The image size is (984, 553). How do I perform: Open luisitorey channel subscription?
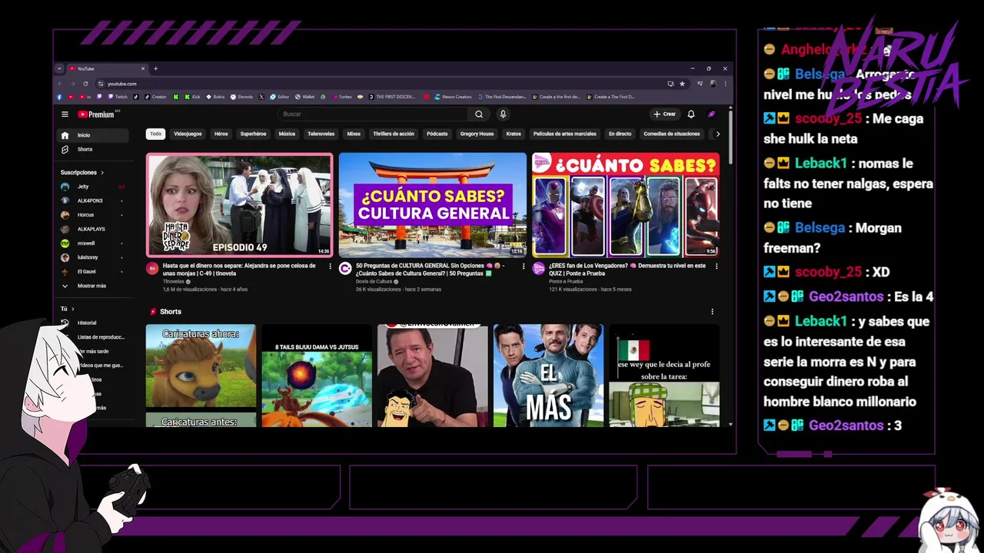coord(94,257)
